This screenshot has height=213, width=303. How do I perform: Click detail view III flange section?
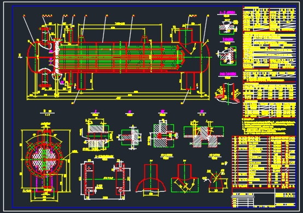click(x=164, y=134)
